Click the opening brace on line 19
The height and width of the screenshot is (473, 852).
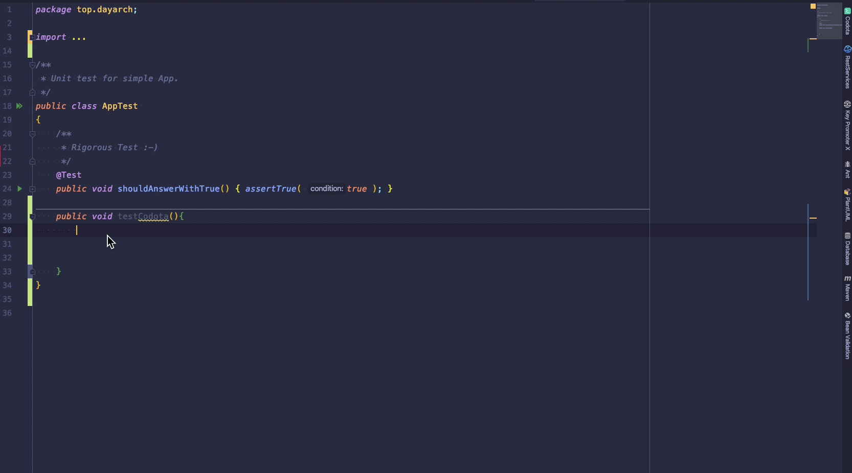point(38,120)
